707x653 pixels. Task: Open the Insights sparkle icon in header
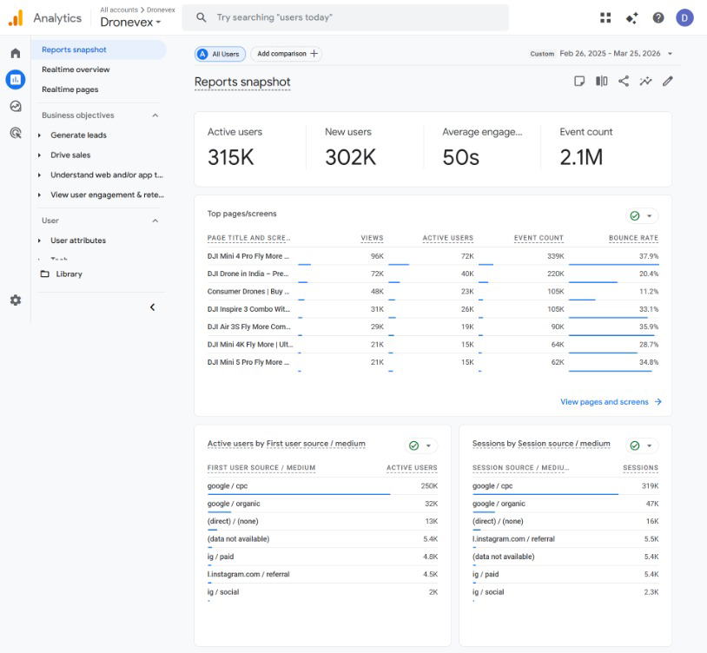coord(631,17)
